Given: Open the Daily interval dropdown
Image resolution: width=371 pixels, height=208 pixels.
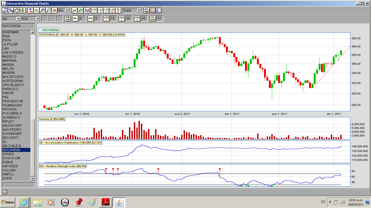Looking at the screenshot, I should tap(139, 10).
